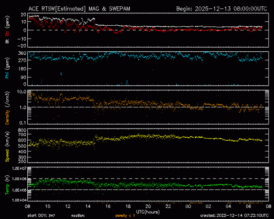Image resolution: width=274 pixels, height=219 pixels.
Task: Click the orange Density axis label
Action: click(7, 115)
